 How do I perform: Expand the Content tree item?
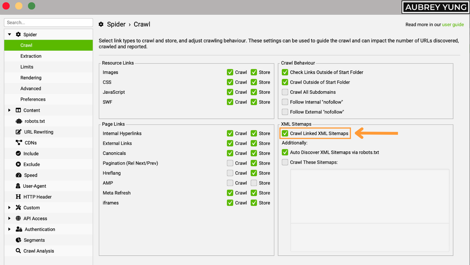9,110
